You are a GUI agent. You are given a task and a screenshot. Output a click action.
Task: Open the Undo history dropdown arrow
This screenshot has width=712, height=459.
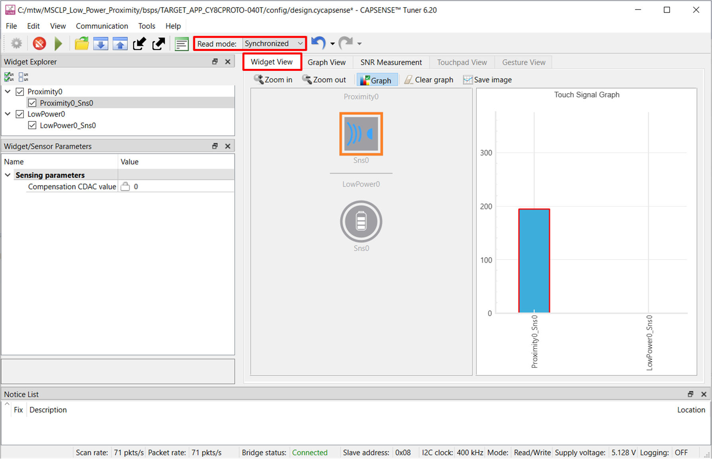tap(332, 44)
